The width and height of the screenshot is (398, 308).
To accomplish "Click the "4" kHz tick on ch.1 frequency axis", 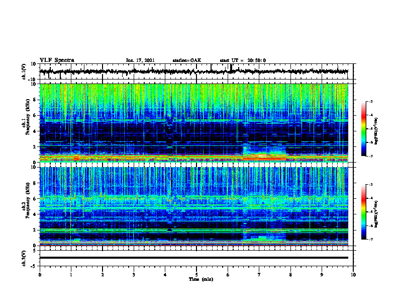I will (35, 131).
